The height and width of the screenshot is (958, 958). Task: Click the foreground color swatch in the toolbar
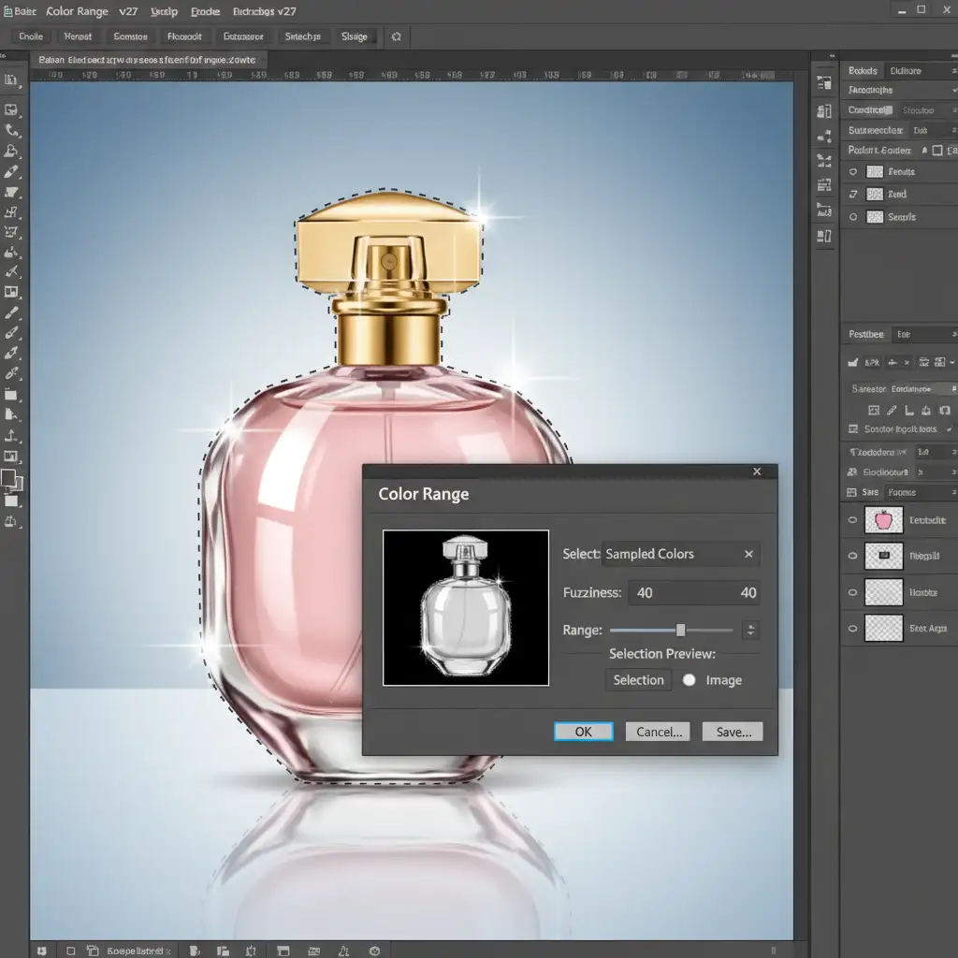[8, 478]
